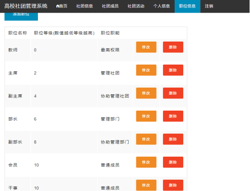Click the 协助管理部门 function cell
Screen dimensions: 250x191
coord(115,142)
